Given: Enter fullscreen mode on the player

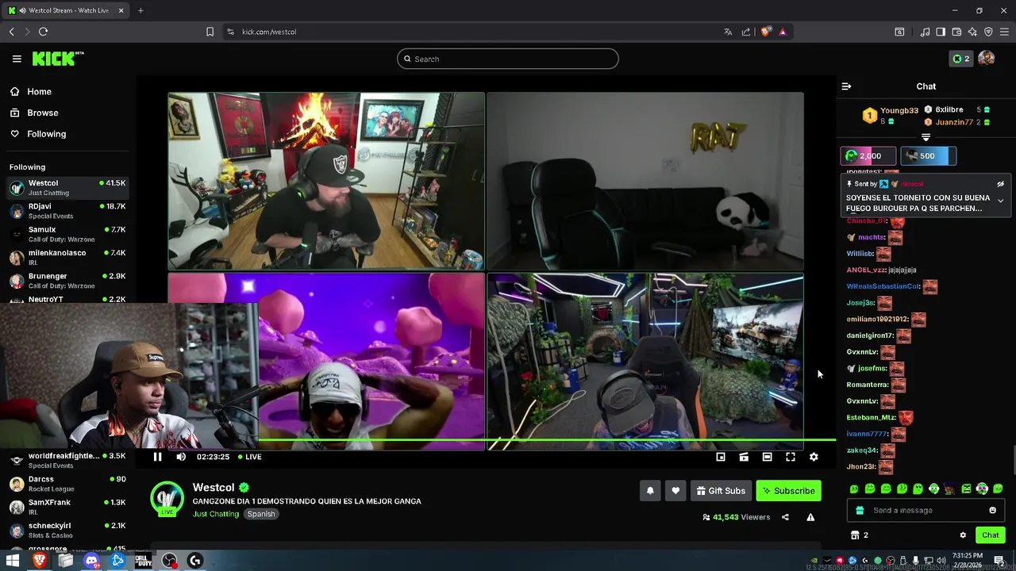Looking at the screenshot, I should point(791,457).
